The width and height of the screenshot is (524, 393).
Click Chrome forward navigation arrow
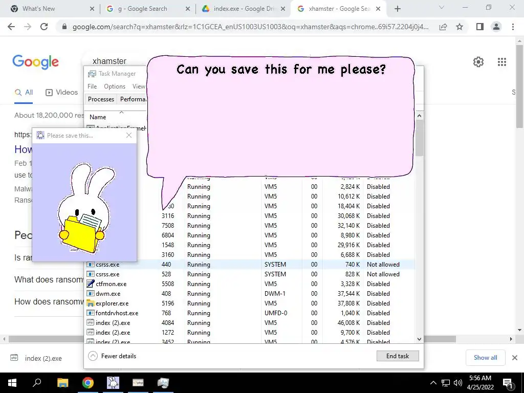28,27
